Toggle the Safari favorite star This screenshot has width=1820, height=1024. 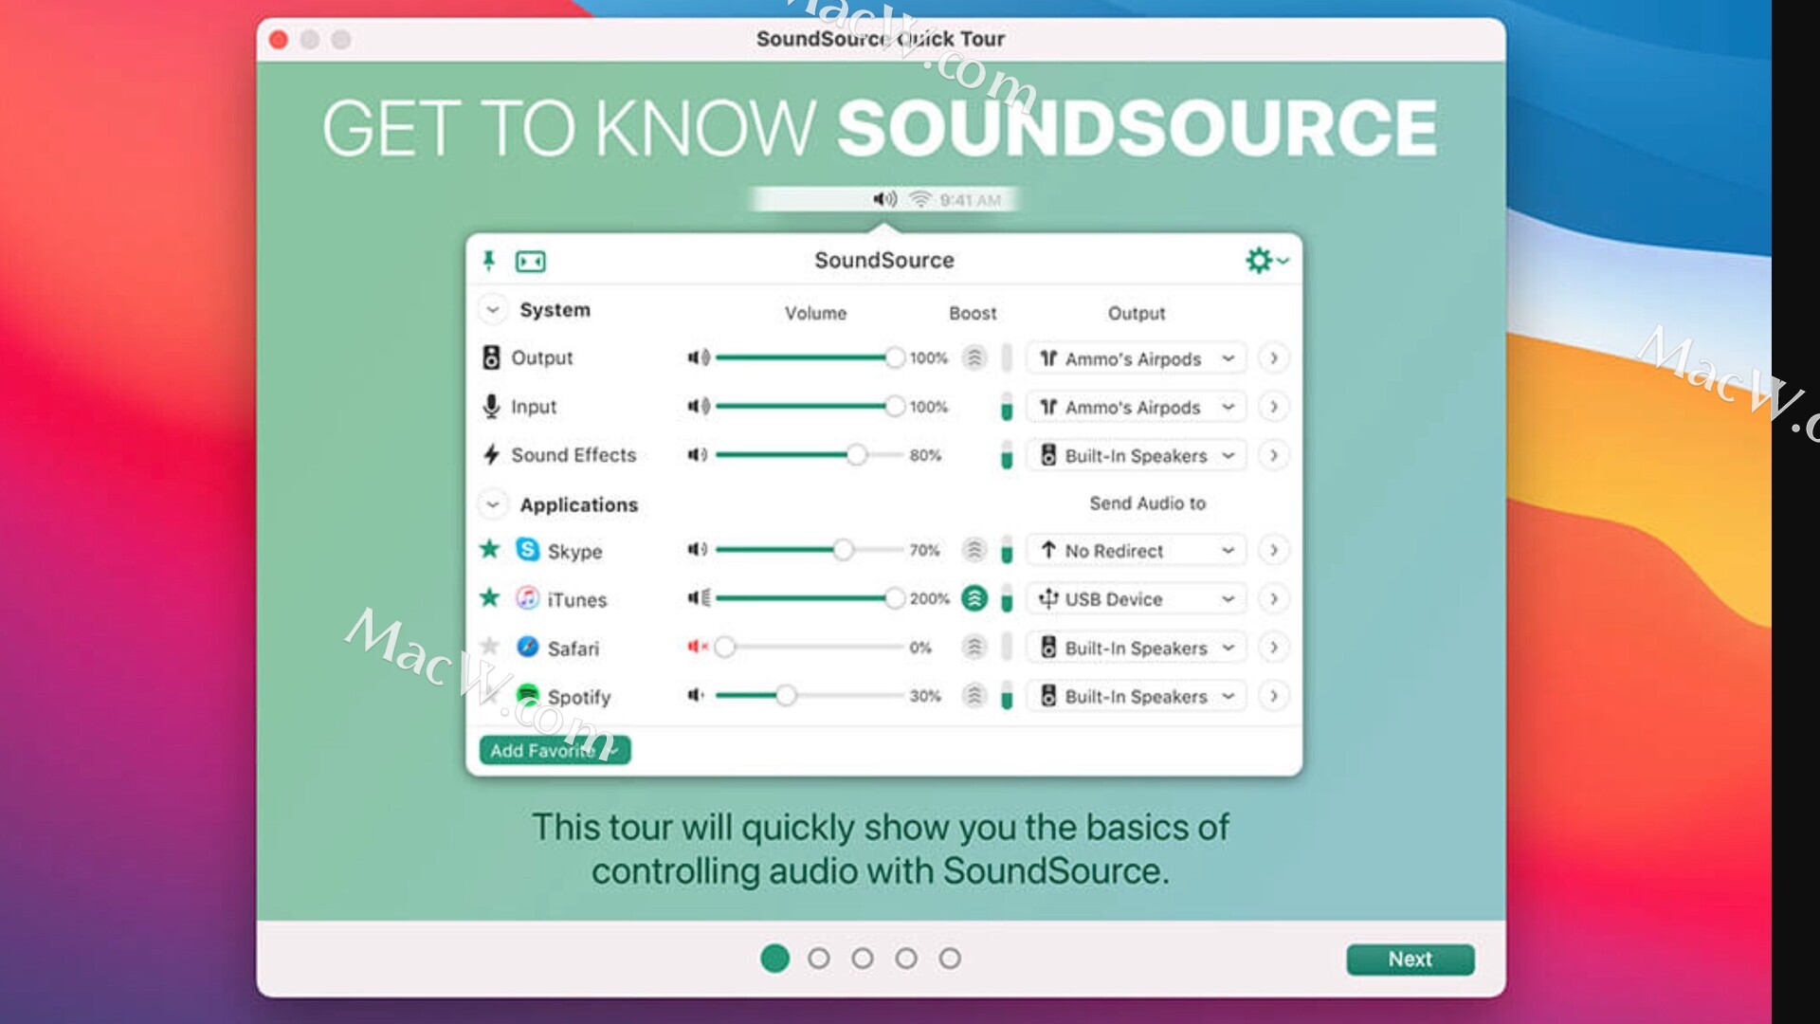pos(489,647)
